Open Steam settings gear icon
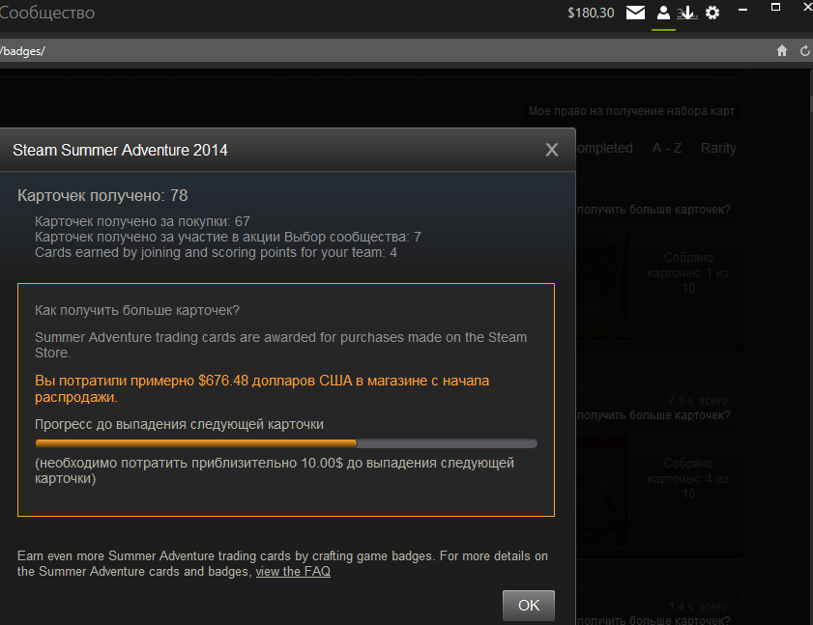813x625 pixels. pos(712,13)
